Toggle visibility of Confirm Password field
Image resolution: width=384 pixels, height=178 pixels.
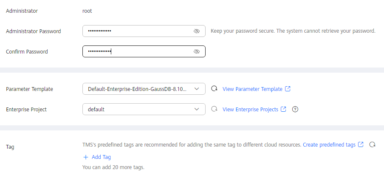[197, 51]
